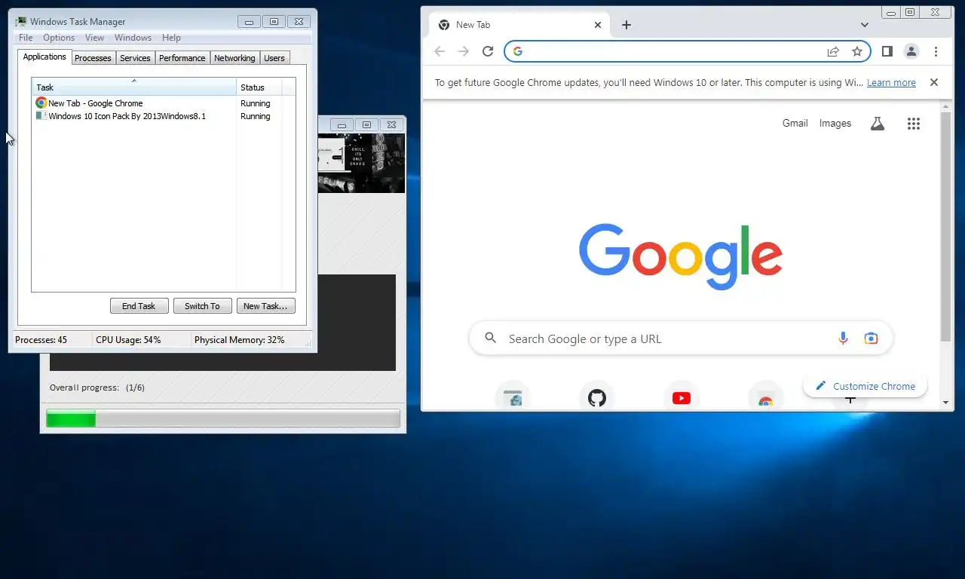Open the GitHub shortcut
965x579 pixels.
[597, 398]
